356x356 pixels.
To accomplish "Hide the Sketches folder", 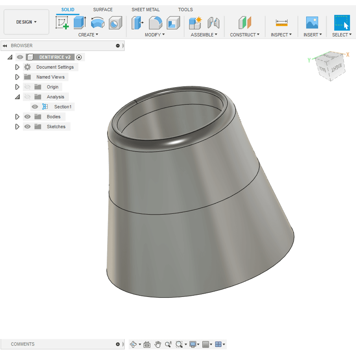I will (27, 127).
